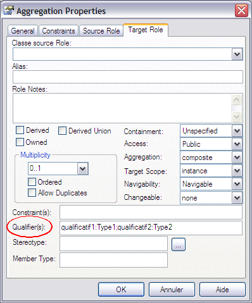Click inside the Role Notes text area

tap(122, 108)
